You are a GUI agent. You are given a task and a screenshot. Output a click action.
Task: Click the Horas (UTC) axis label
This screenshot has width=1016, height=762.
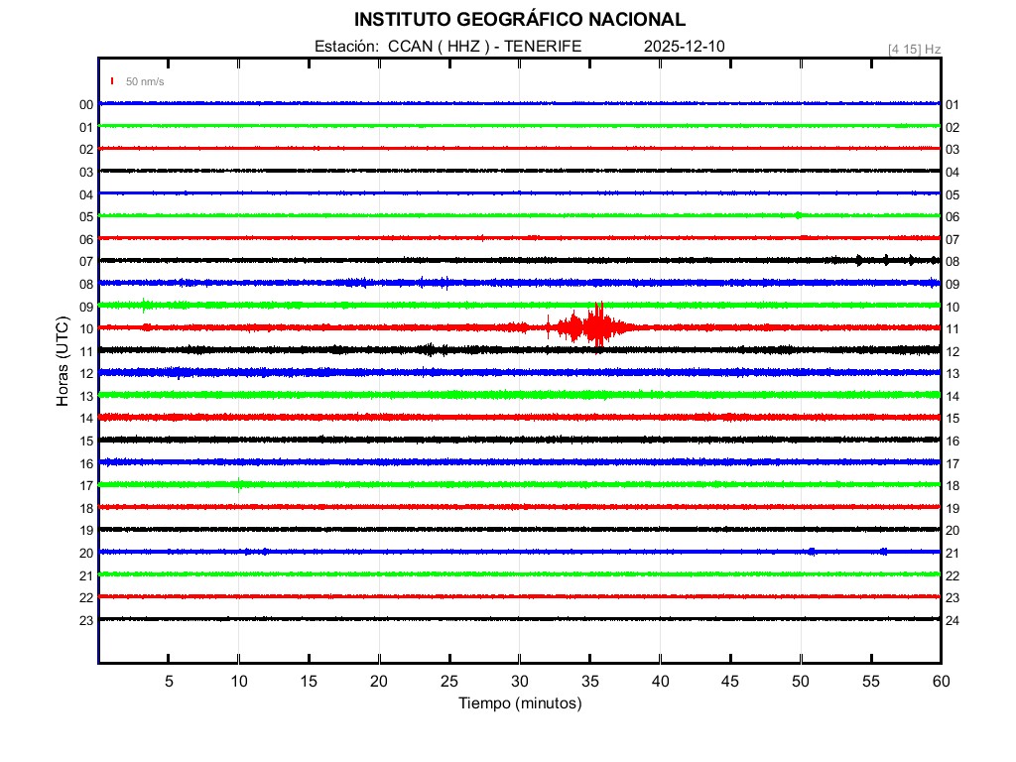click(x=62, y=362)
